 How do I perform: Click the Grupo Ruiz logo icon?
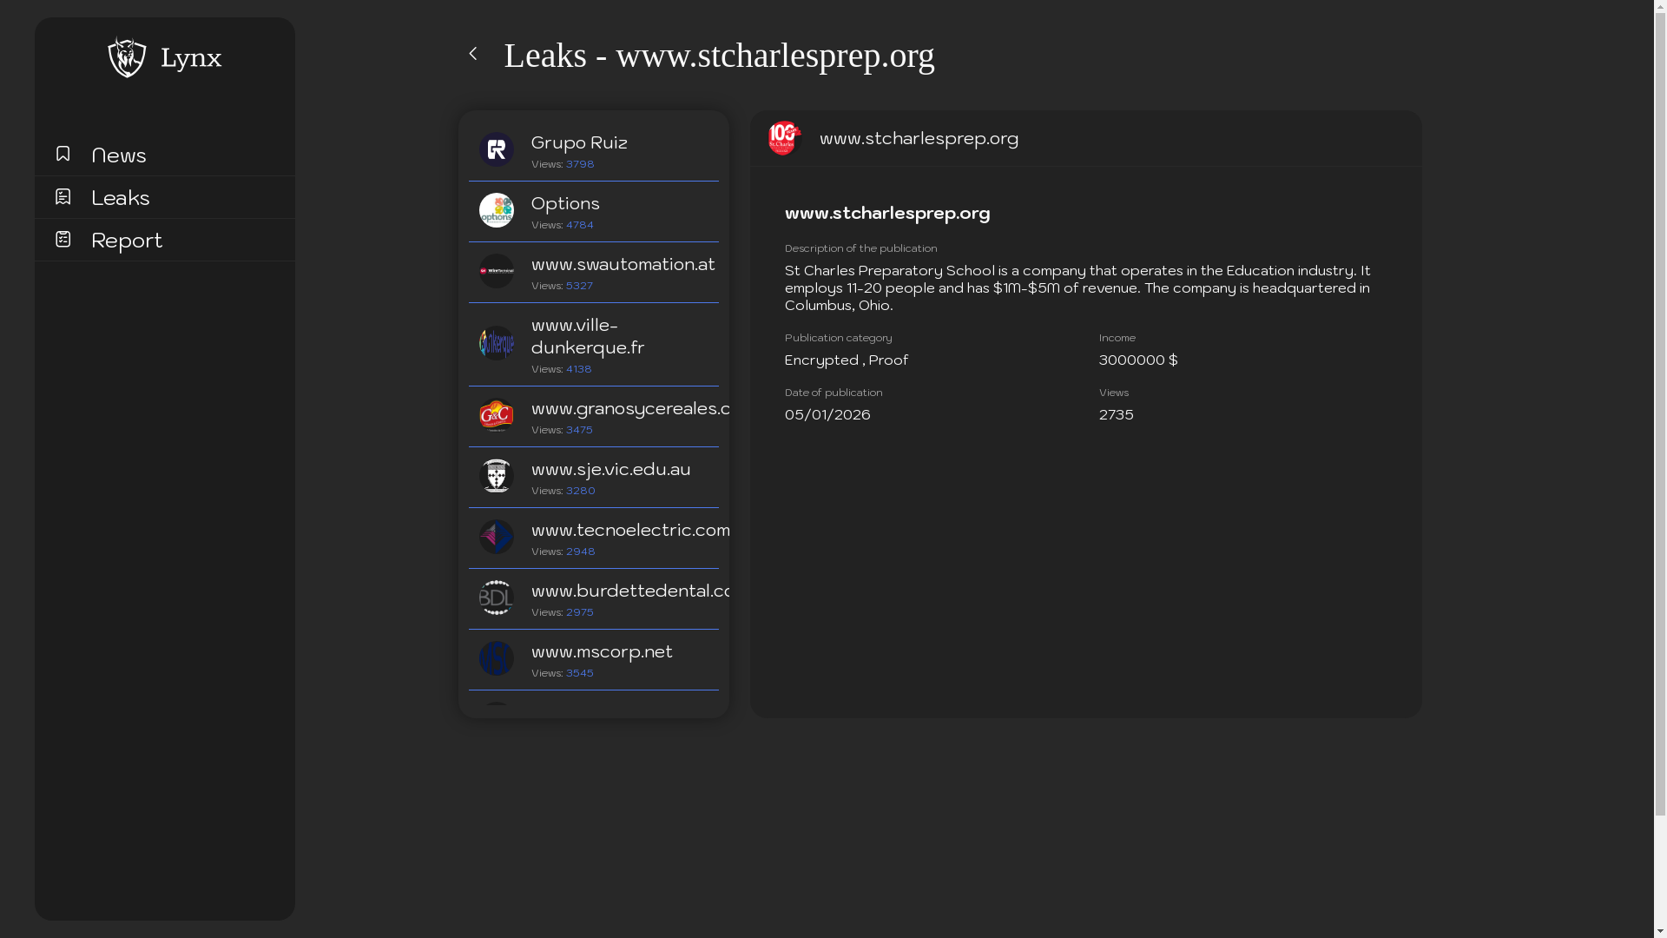click(x=496, y=149)
